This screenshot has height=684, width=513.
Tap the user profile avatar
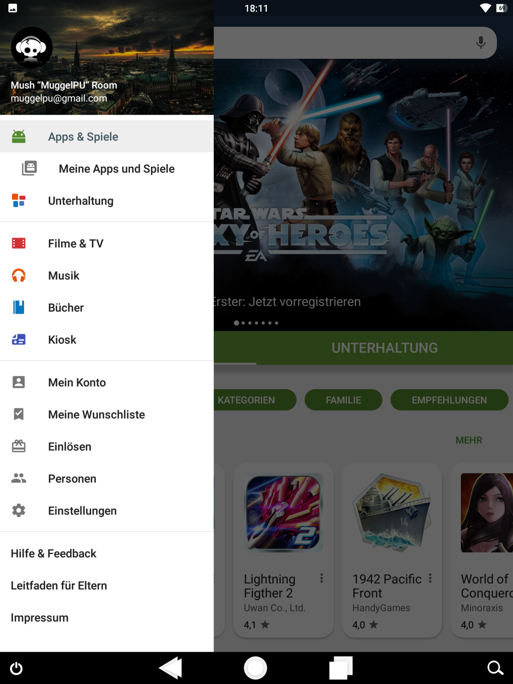tap(32, 47)
